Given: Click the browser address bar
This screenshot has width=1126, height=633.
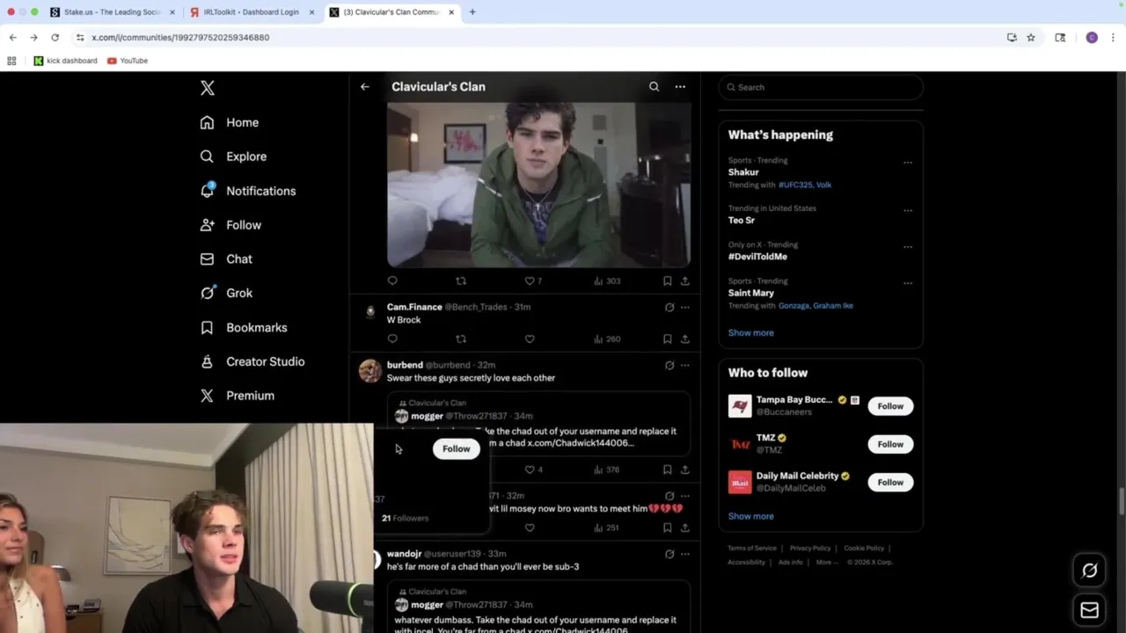Looking at the screenshot, I should pos(537,38).
